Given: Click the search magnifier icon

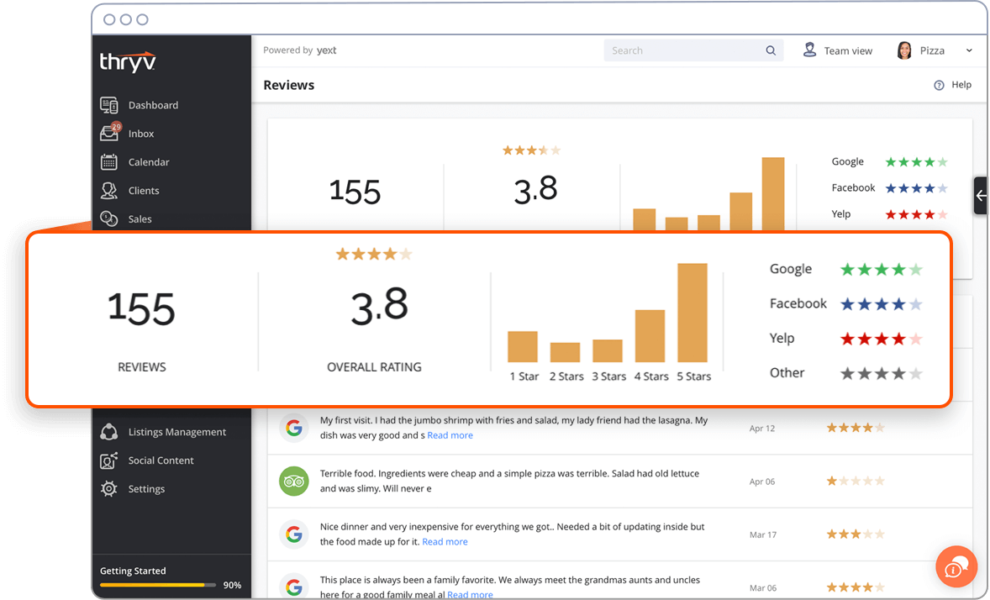Looking at the screenshot, I should [x=771, y=50].
